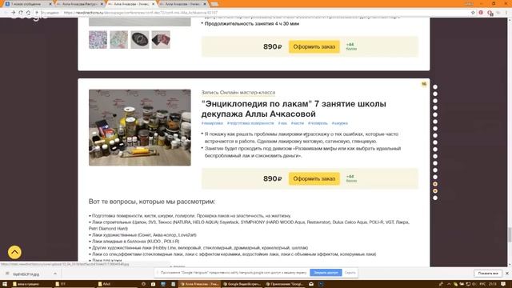Click the red extension icon in toolbar
Screen dimensions: 512x288
[481, 13]
